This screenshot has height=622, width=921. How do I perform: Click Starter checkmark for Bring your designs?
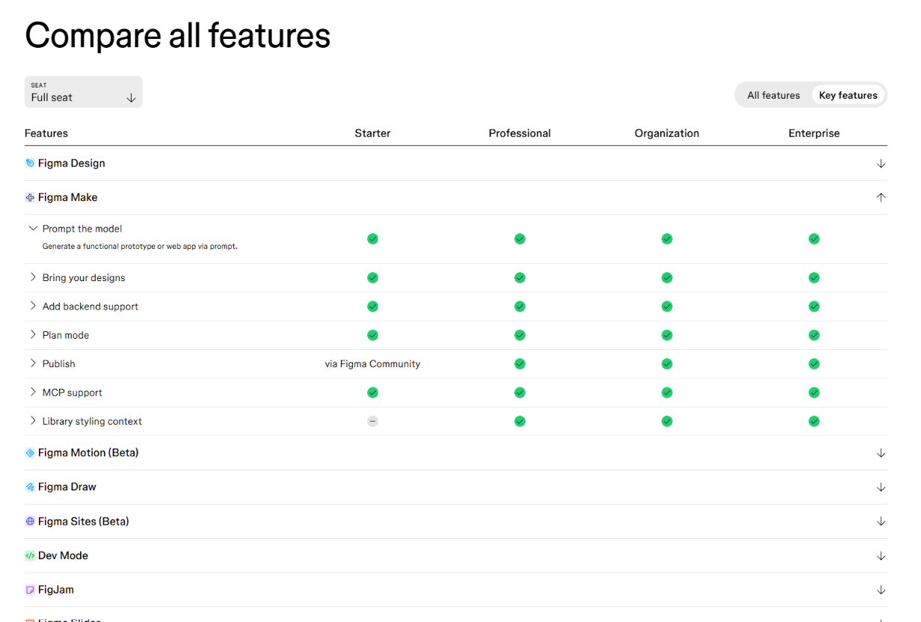click(372, 277)
